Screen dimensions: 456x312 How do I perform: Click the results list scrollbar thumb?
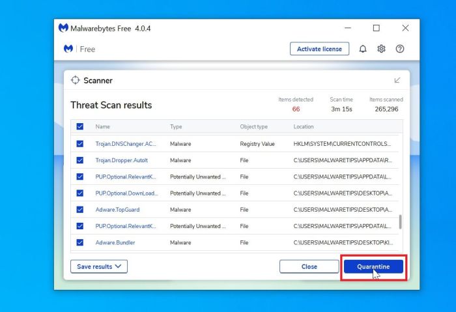point(401,222)
